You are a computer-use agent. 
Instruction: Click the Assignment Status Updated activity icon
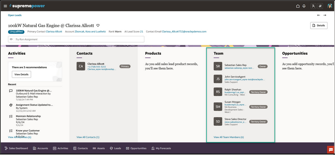(x=11, y=105)
